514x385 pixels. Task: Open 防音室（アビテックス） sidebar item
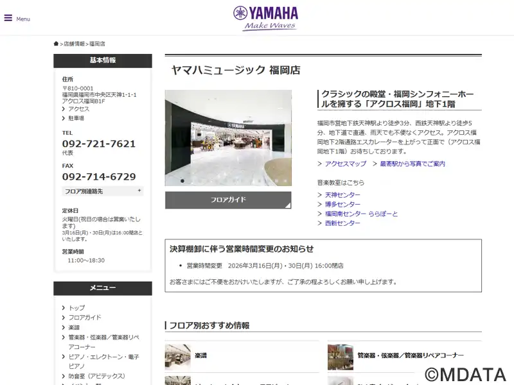(x=97, y=376)
